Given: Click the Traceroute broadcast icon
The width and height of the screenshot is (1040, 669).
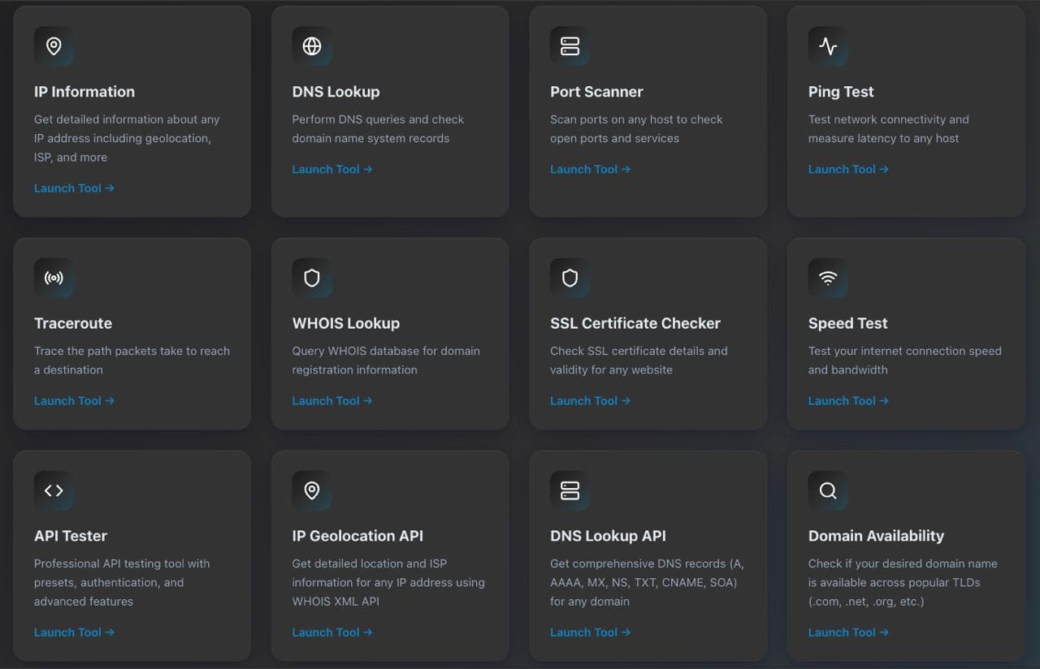Looking at the screenshot, I should (53, 278).
